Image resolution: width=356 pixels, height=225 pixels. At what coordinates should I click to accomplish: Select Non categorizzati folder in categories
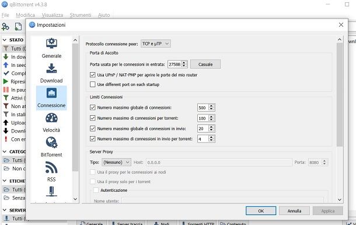14,169
